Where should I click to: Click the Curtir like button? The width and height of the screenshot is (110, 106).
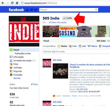click(x=68, y=18)
